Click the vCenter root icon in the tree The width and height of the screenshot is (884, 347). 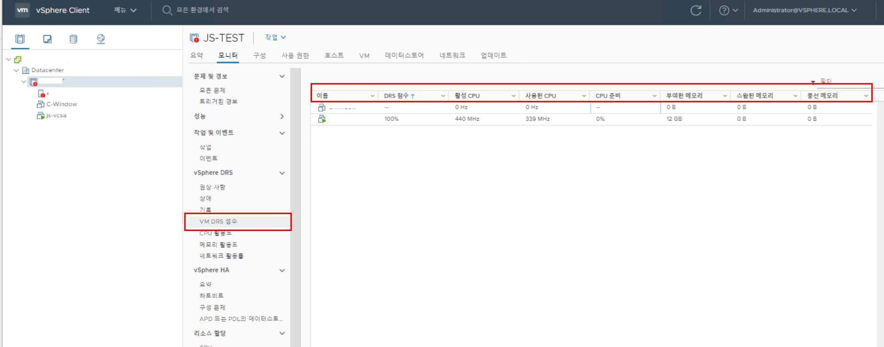(18, 60)
